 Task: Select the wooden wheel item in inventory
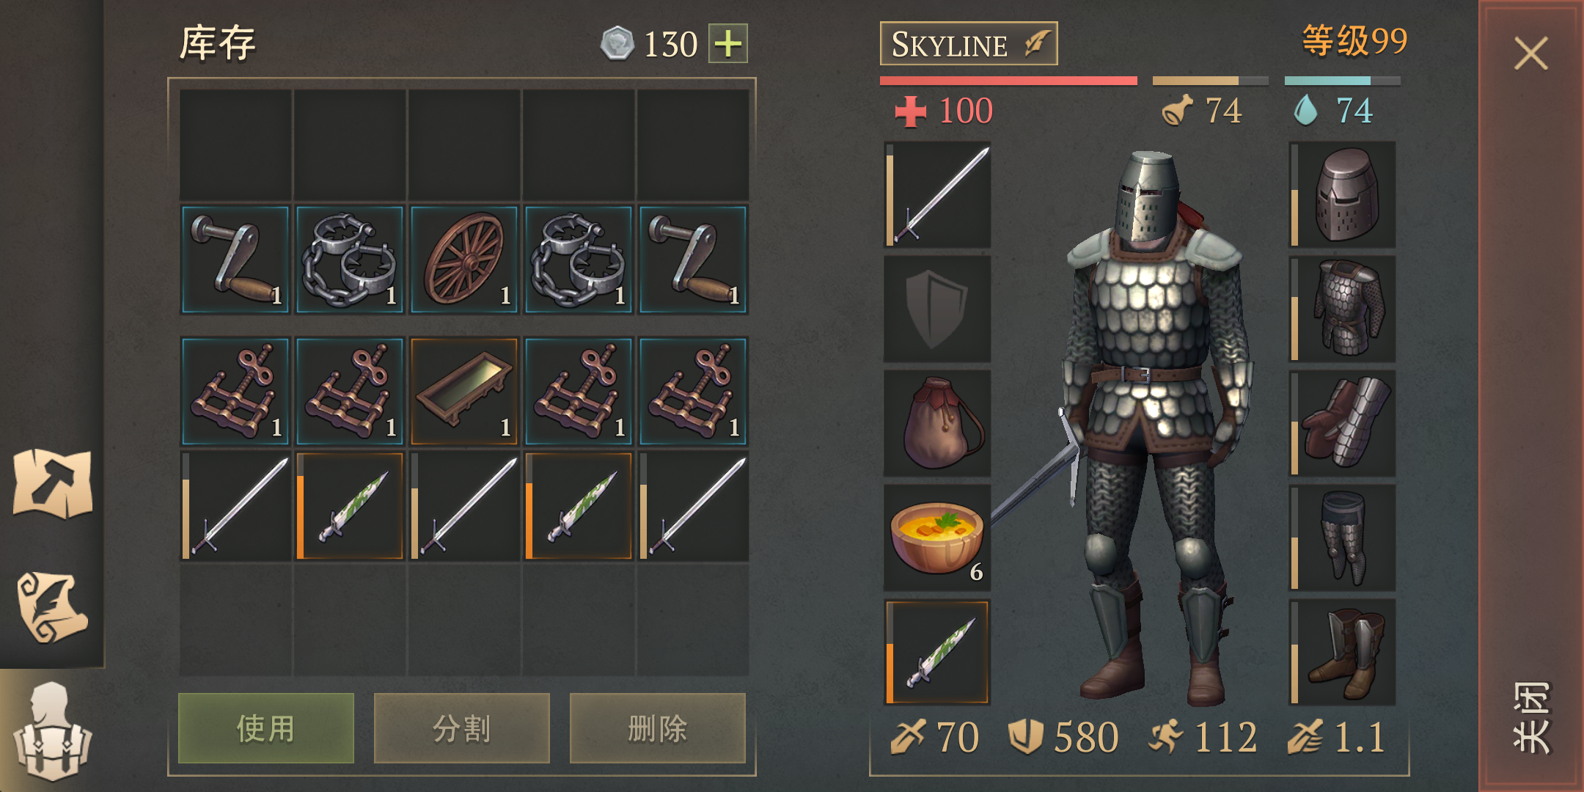[464, 260]
